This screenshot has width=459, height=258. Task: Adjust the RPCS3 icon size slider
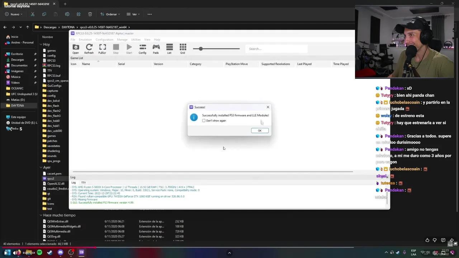pos(216,49)
